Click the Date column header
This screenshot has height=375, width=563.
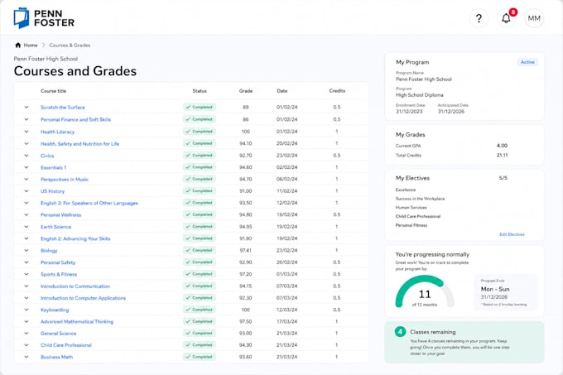281,91
